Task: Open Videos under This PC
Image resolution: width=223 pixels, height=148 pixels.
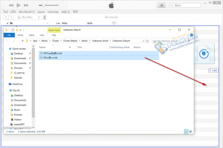Action: (17, 119)
